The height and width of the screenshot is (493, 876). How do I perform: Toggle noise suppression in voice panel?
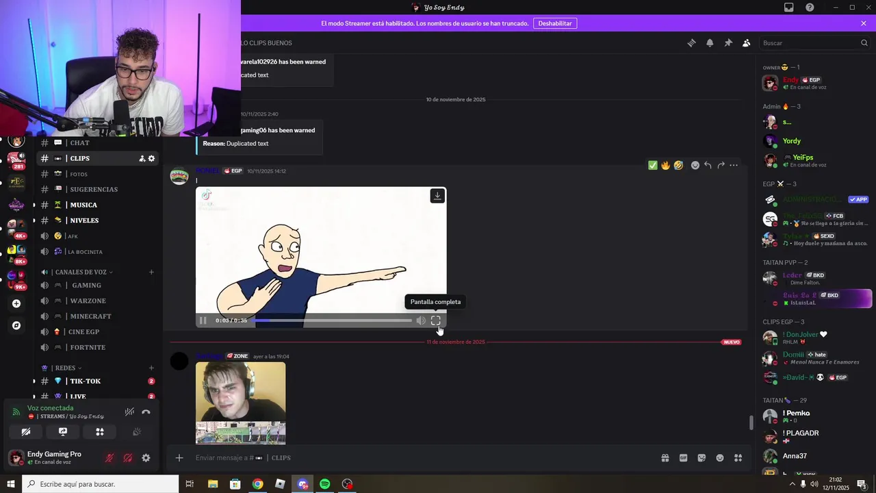129,412
